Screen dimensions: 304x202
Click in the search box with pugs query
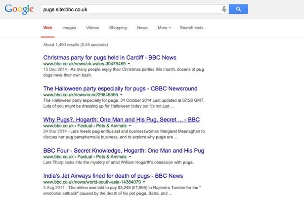tap(129, 9)
